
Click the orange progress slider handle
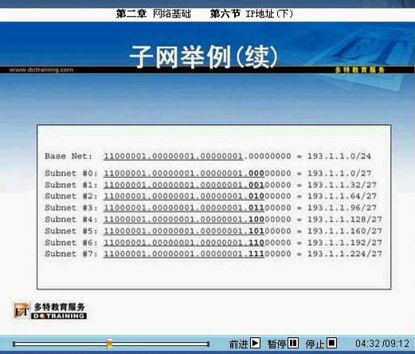(x=109, y=344)
